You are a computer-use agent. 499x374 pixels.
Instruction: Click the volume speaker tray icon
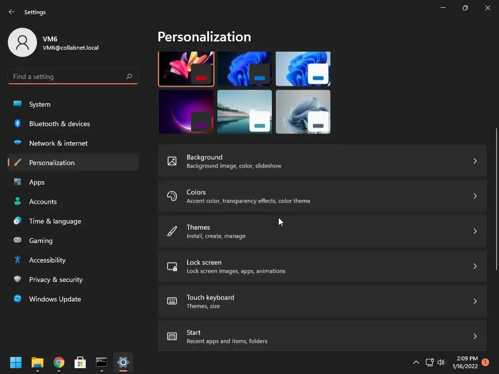[441, 362]
